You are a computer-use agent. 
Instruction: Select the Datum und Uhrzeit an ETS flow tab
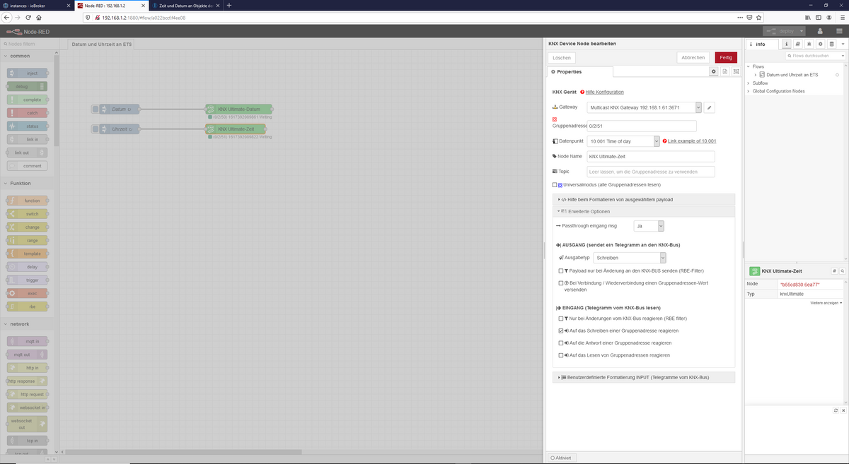pyautogui.click(x=102, y=44)
